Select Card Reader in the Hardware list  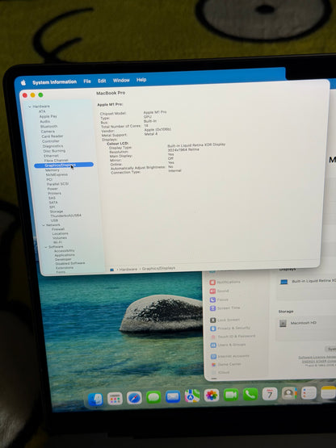tap(52, 136)
